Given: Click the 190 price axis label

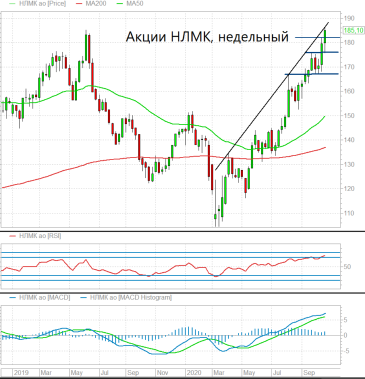Looking at the screenshot, I should click(349, 18).
